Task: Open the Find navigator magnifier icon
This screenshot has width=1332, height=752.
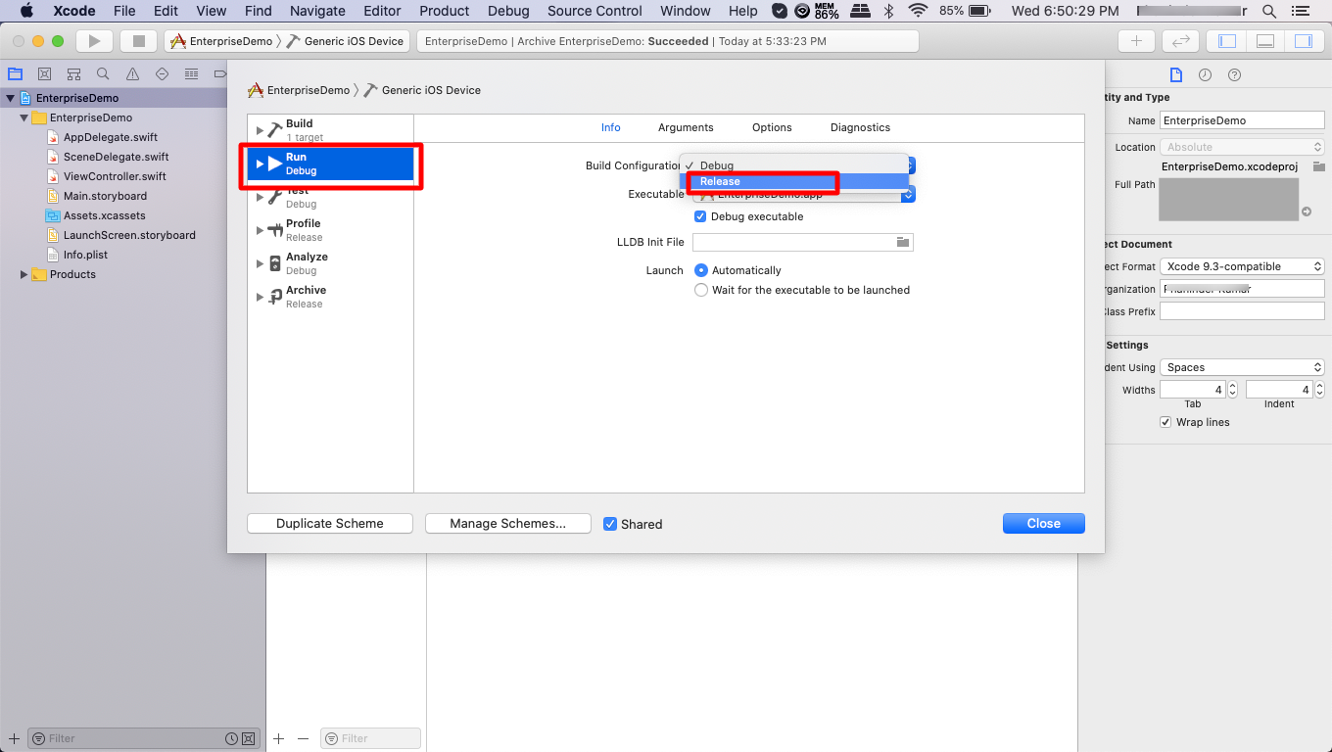Action: [x=103, y=74]
